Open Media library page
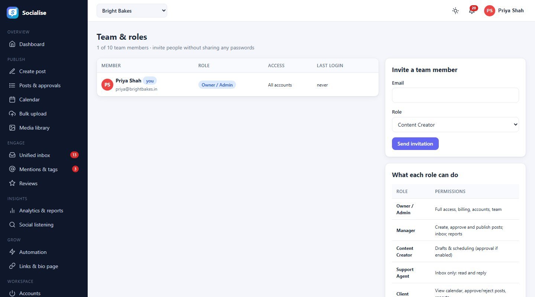535x297 pixels. [44, 128]
